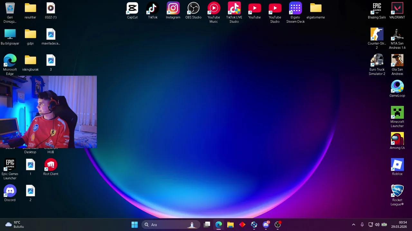Open Discord from the taskbar
Image resolution: width=412 pixels, height=231 pixels.
(266, 225)
